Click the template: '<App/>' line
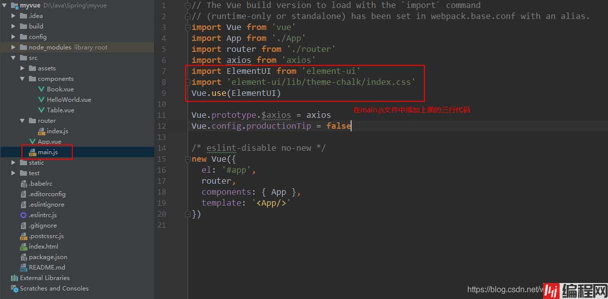 coord(246,203)
